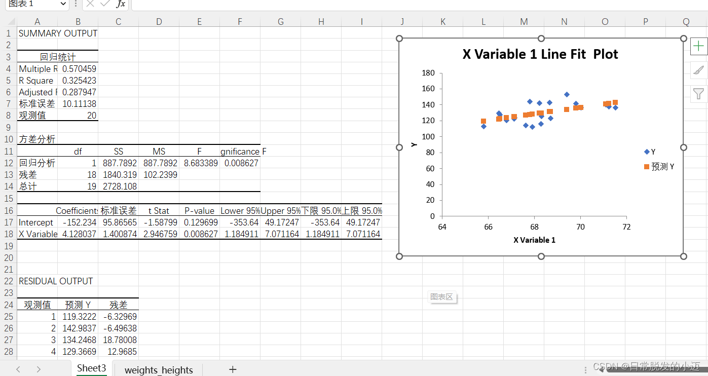
Task: Select 标准误差 value 10.11138
Action: click(x=78, y=103)
